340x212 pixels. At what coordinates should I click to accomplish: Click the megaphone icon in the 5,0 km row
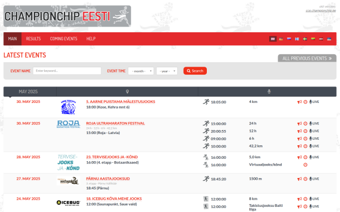(299, 157)
